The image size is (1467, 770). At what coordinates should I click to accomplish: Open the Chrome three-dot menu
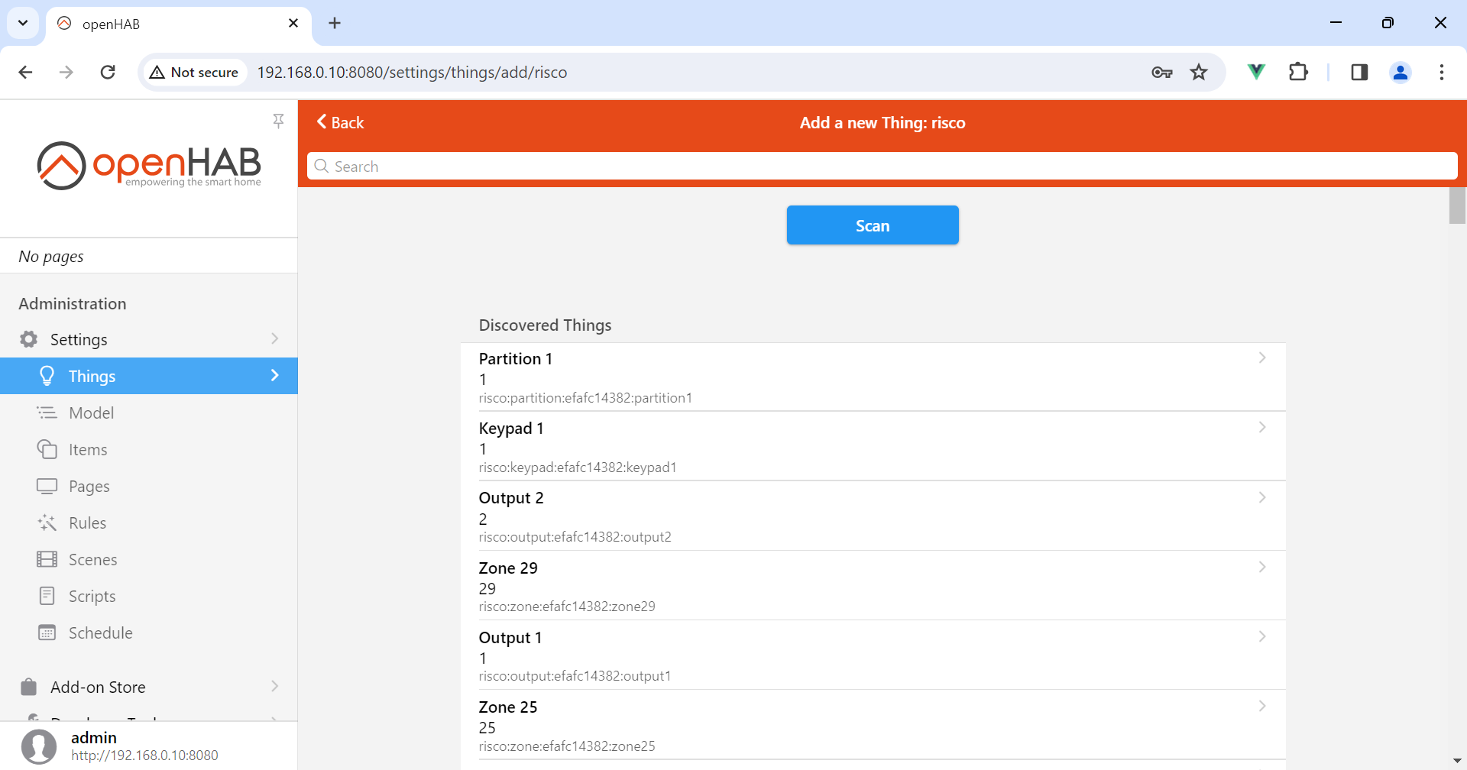(1442, 72)
